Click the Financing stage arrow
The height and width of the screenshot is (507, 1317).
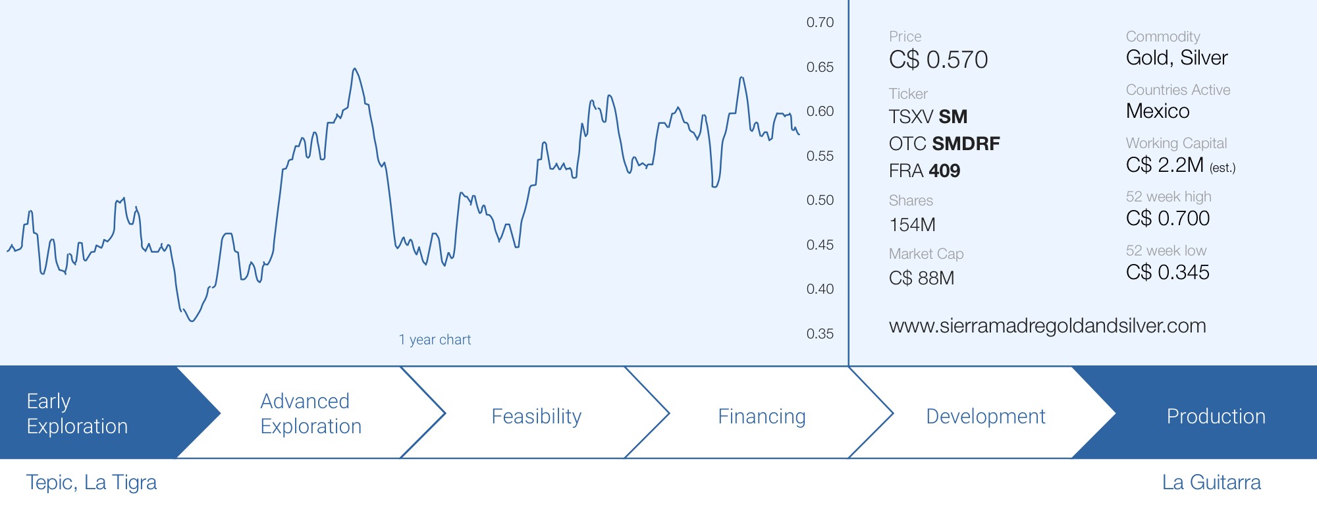coord(761,416)
